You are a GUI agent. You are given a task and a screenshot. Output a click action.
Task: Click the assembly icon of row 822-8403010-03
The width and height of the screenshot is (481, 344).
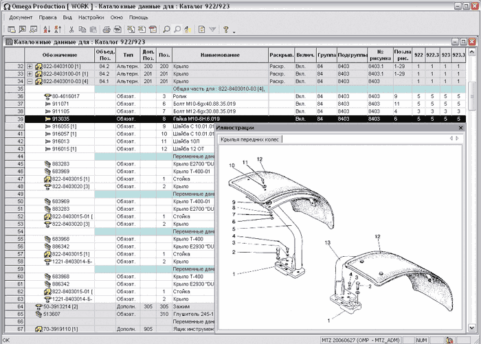click(38, 81)
